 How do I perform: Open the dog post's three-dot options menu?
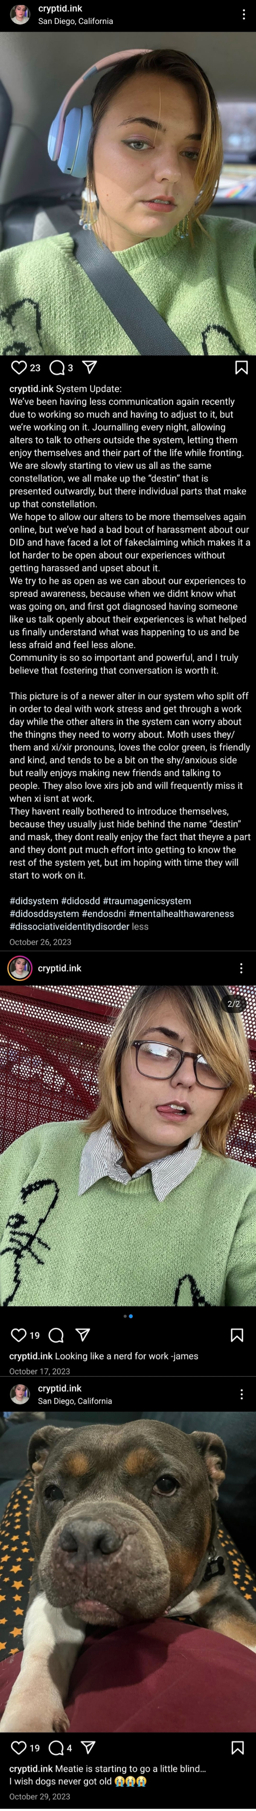point(241,1394)
